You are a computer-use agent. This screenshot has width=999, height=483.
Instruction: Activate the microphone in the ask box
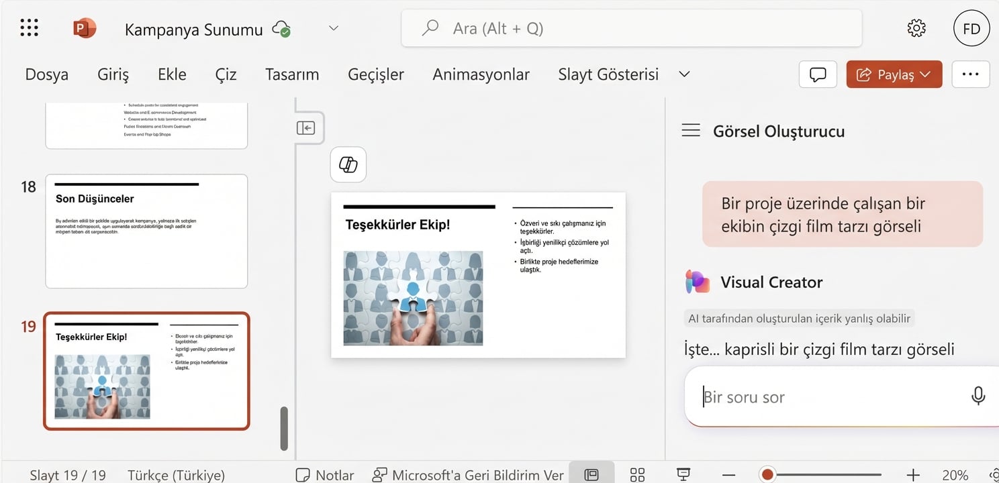click(978, 396)
